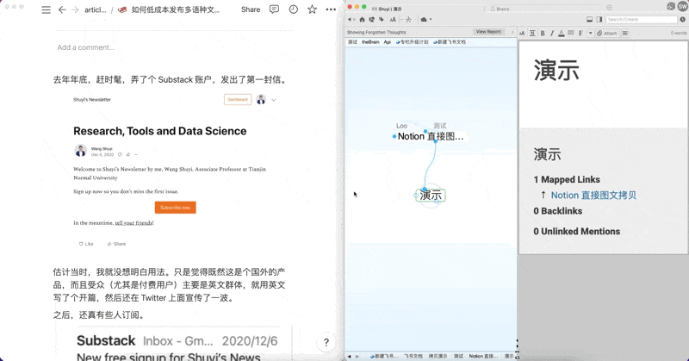Viewport: 689px width, 361px height.
Task: Click the clock icon beside Search/Create
Action: (682, 19)
